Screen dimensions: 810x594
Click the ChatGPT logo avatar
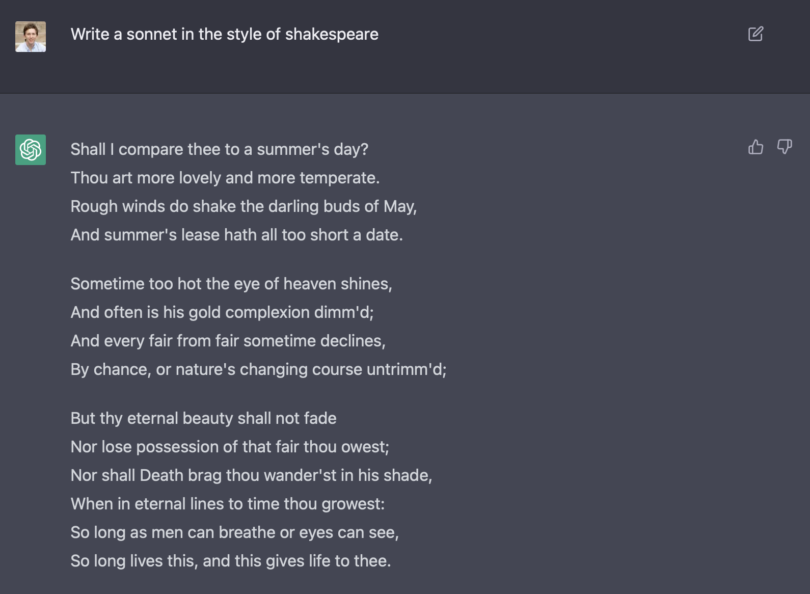point(31,150)
